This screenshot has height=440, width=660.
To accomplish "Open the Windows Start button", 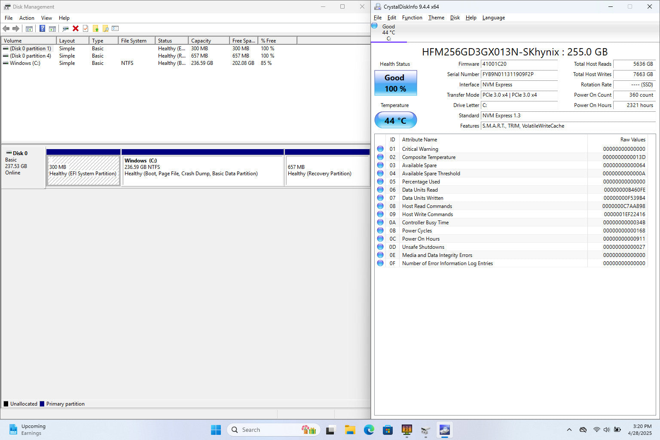I will click(x=216, y=430).
